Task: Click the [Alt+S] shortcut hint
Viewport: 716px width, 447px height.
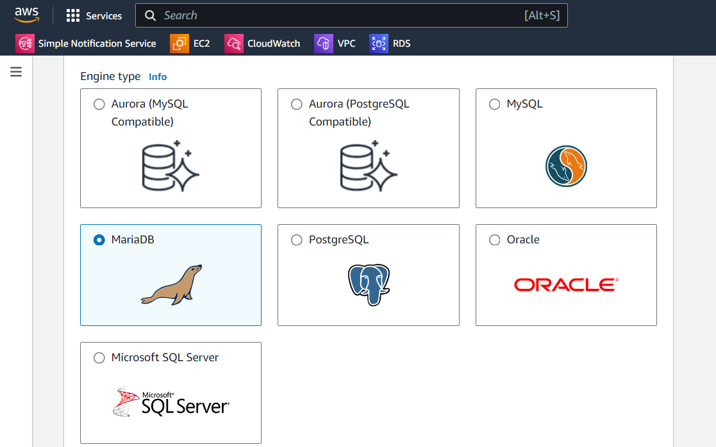Action: pos(542,15)
